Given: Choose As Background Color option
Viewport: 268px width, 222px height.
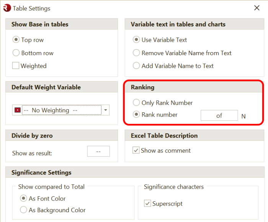Looking at the screenshot, I should pos(23,210).
